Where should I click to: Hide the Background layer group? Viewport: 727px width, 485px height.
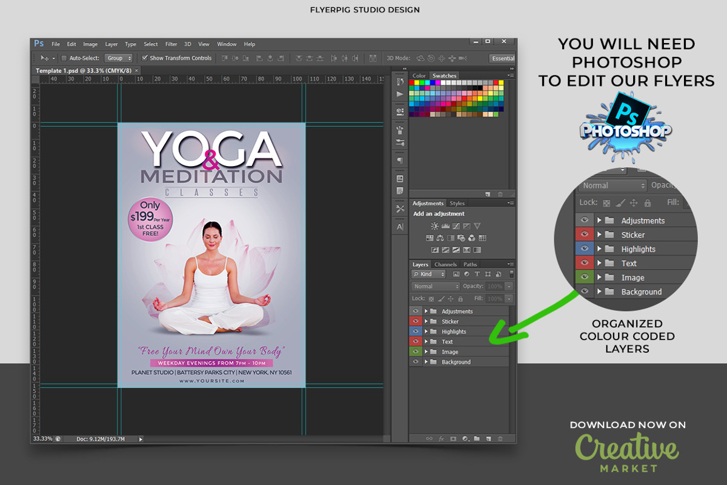click(x=415, y=362)
